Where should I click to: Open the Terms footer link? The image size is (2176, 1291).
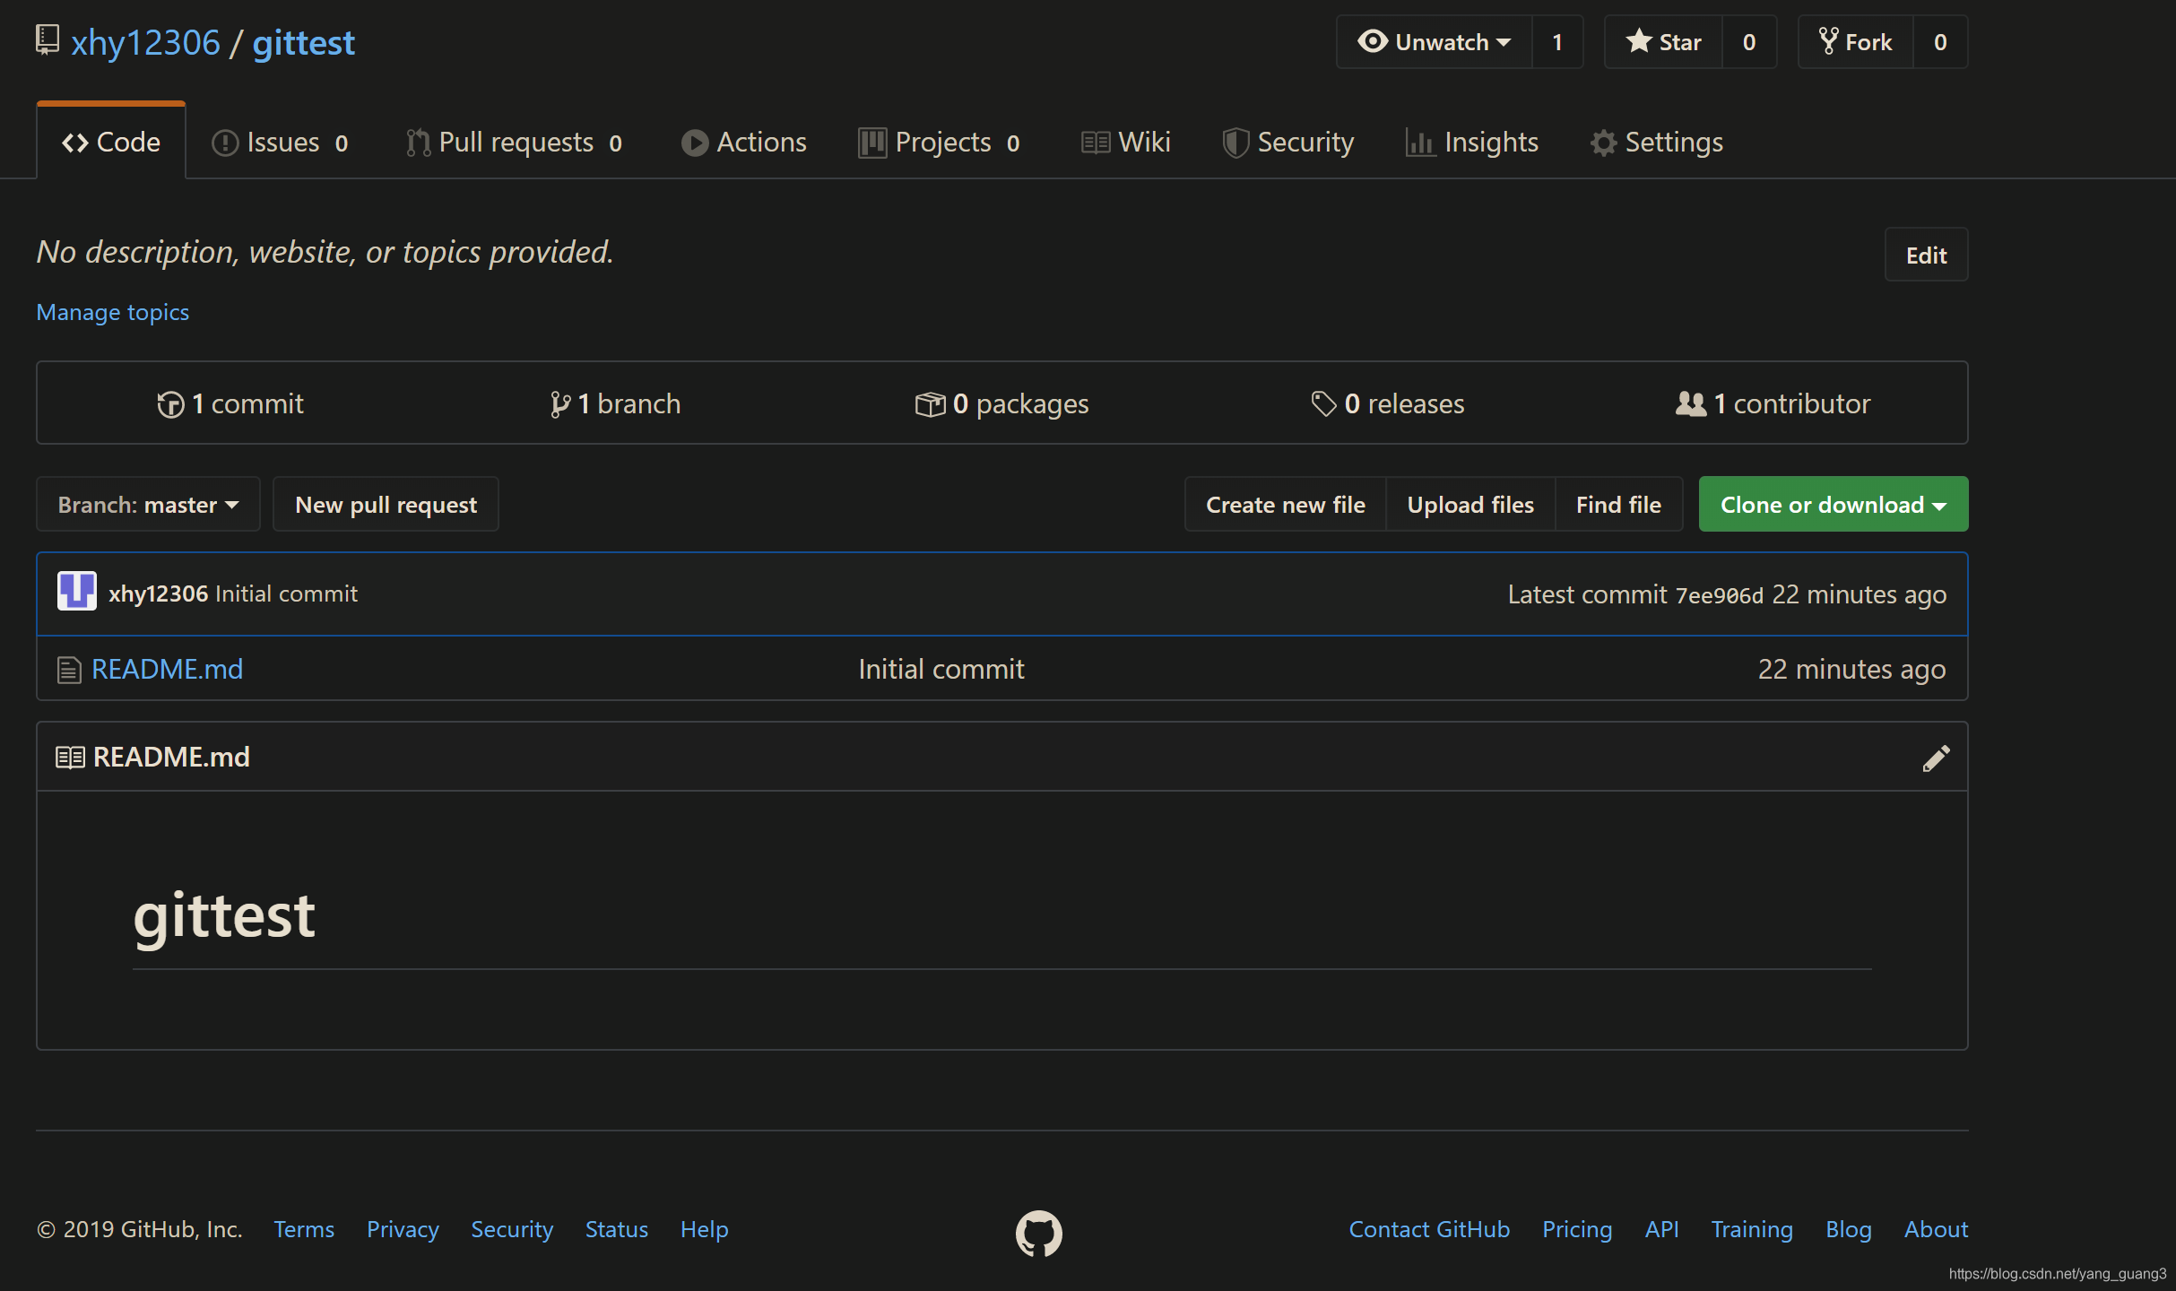[304, 1229]
